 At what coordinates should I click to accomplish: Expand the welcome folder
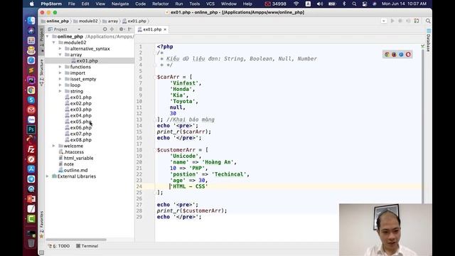[x=54, y=146]
